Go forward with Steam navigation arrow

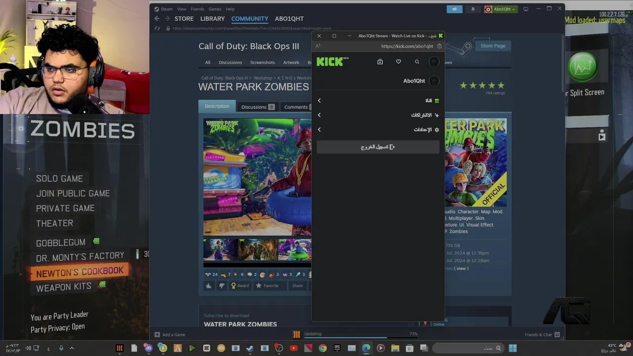[x=167, y=19]
